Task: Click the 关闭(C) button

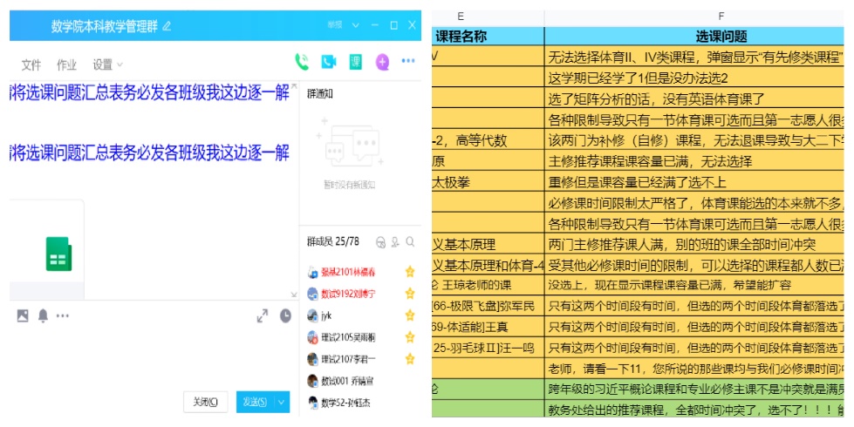Action: (x=206, y=402)
